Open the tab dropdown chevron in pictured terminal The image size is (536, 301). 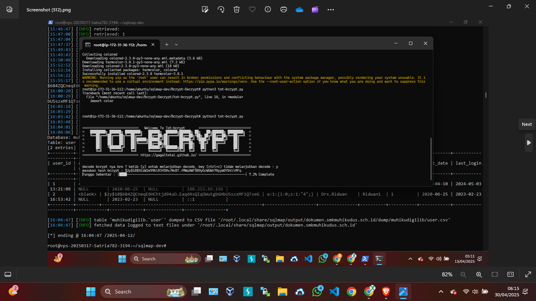[x=176, y=45]
